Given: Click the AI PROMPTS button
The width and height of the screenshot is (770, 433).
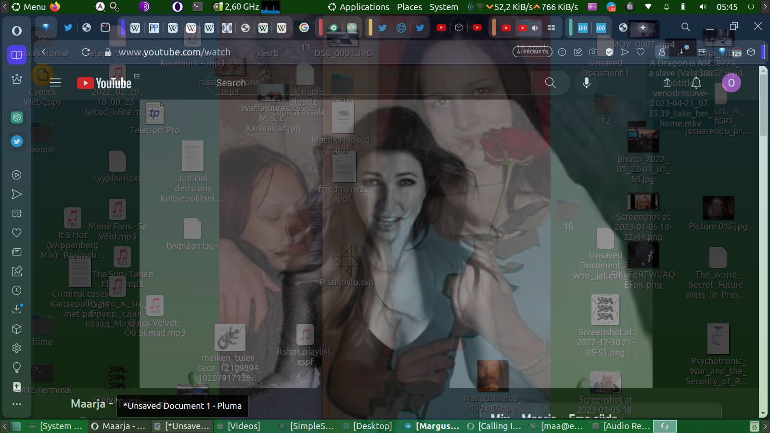Looking at the screenshot, I should pyautogui.click(x=532, y=52).
